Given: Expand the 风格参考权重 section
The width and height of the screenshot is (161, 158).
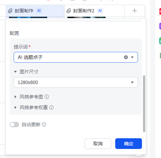Looking at the screenshot, I should pos(15,107).
